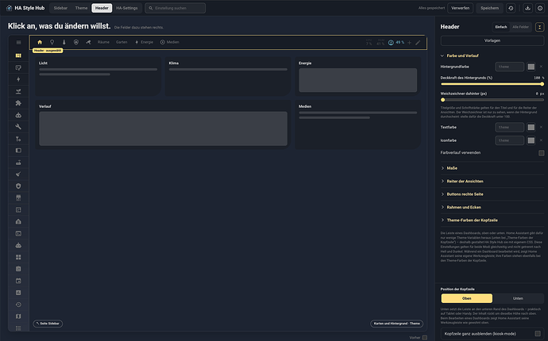Collapse the Farbe und Verlauf section
The width and height of the screenshot is (548, 341).
[492, 56]
